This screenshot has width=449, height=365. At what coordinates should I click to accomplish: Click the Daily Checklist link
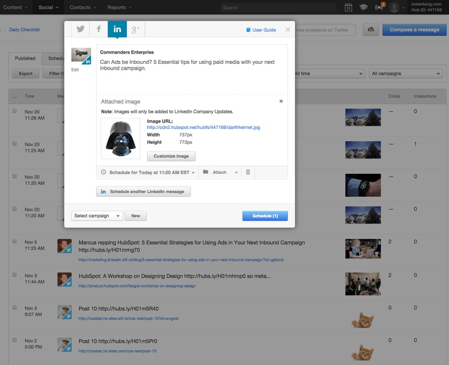(x=24, y=29)
